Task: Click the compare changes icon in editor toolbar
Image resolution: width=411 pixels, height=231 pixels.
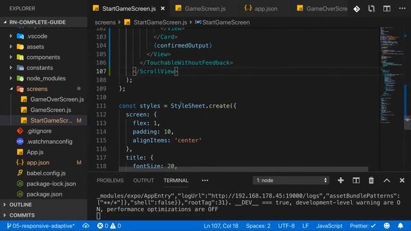Action: (371, 9)
